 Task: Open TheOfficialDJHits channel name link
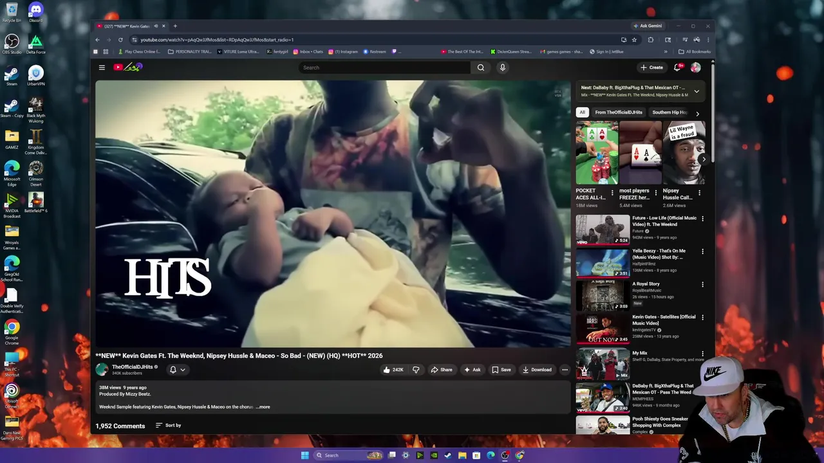coord(132,367)
